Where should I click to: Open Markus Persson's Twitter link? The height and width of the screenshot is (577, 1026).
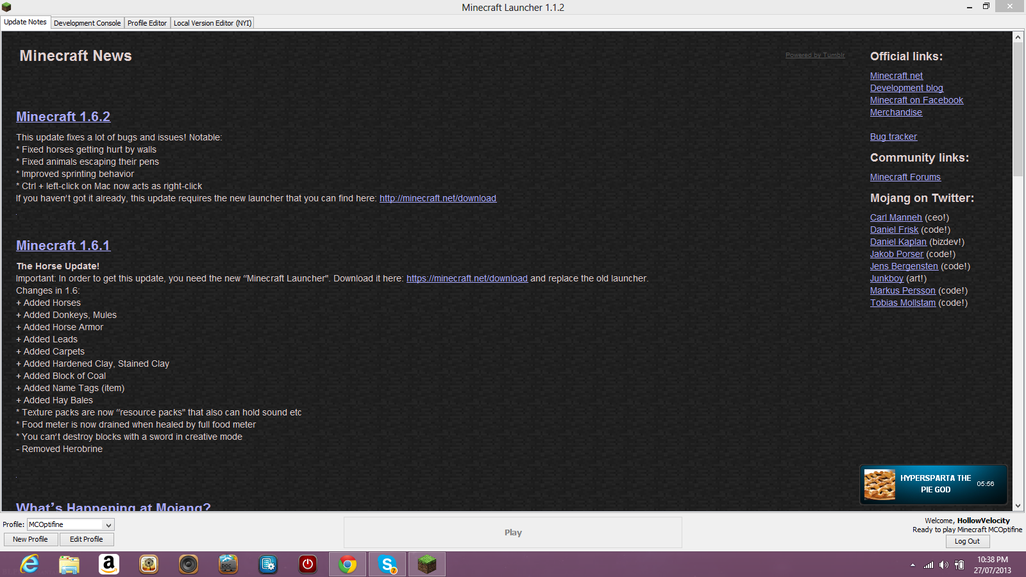click(903, 290)
